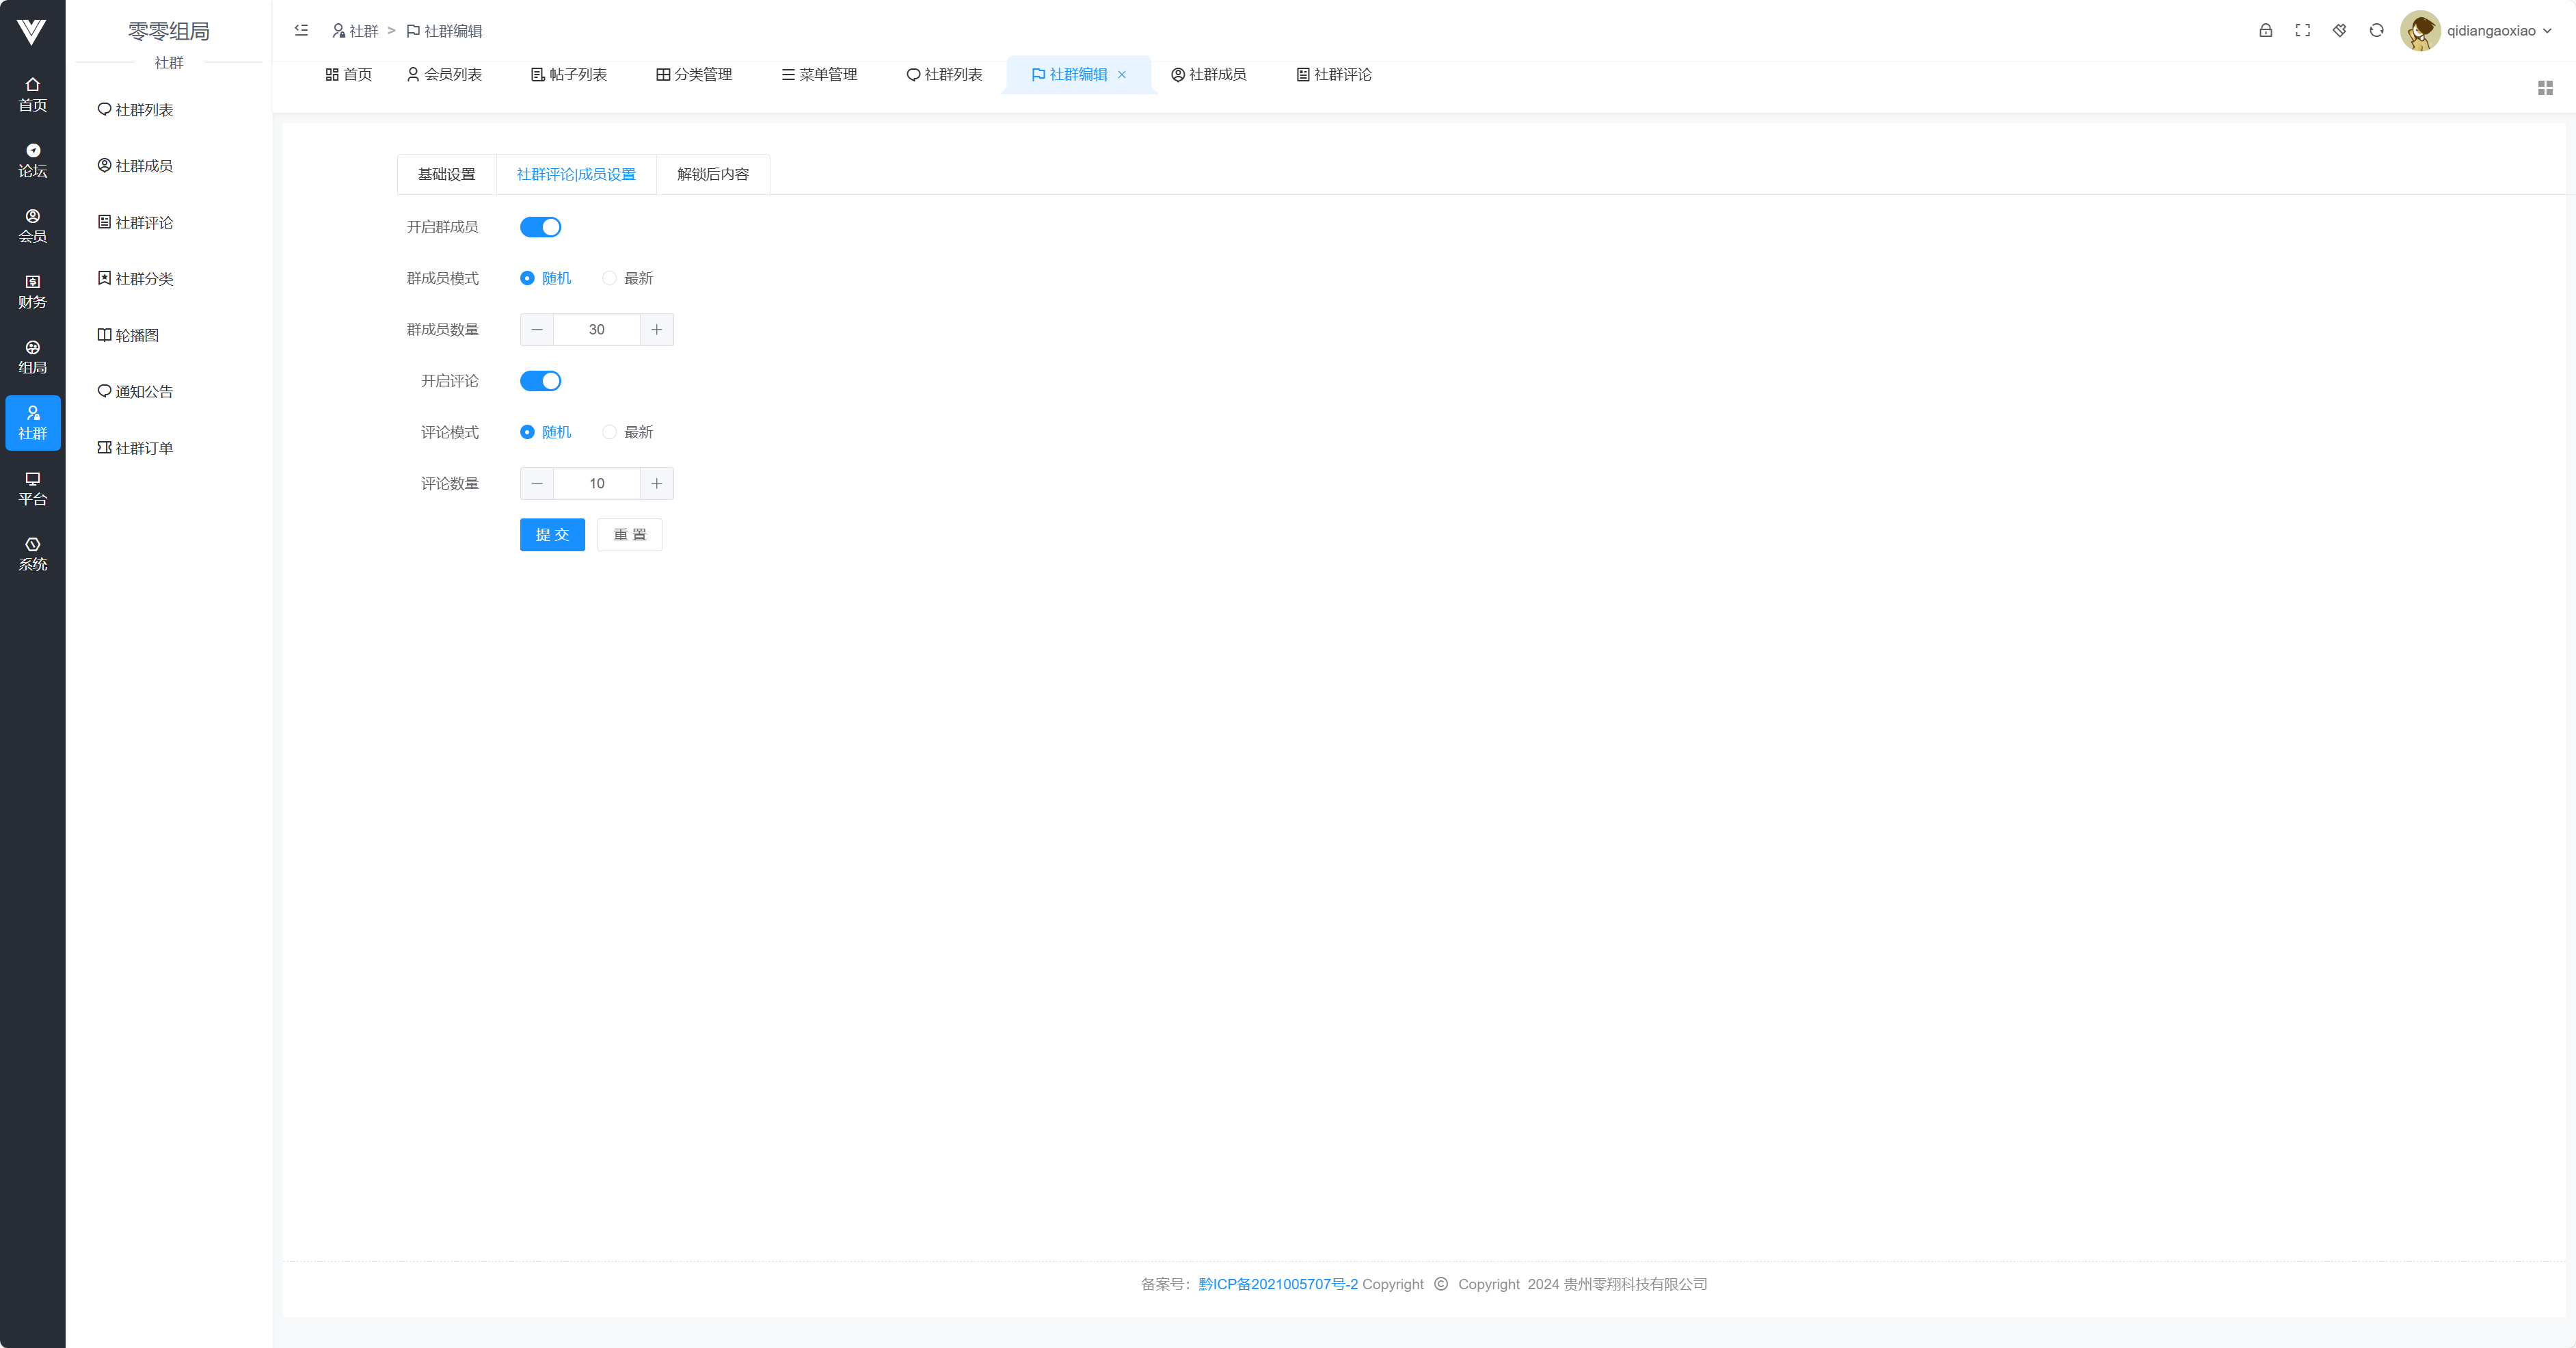This screenshot has width=2576, height=1348.
Task: Decrease 评论数量 with minus button
Action: point(537,484)
